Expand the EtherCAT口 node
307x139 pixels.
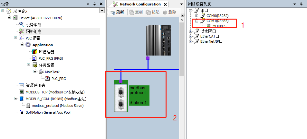click(x=190, y=36)
